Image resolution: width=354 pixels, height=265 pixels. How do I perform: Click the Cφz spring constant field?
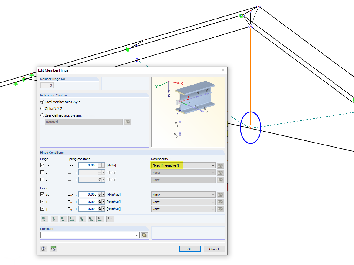pos(88,209)
